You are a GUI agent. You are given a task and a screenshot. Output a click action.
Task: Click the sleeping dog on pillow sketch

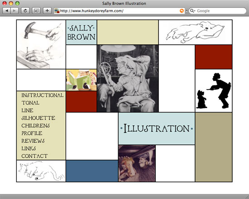click(195, 32)
